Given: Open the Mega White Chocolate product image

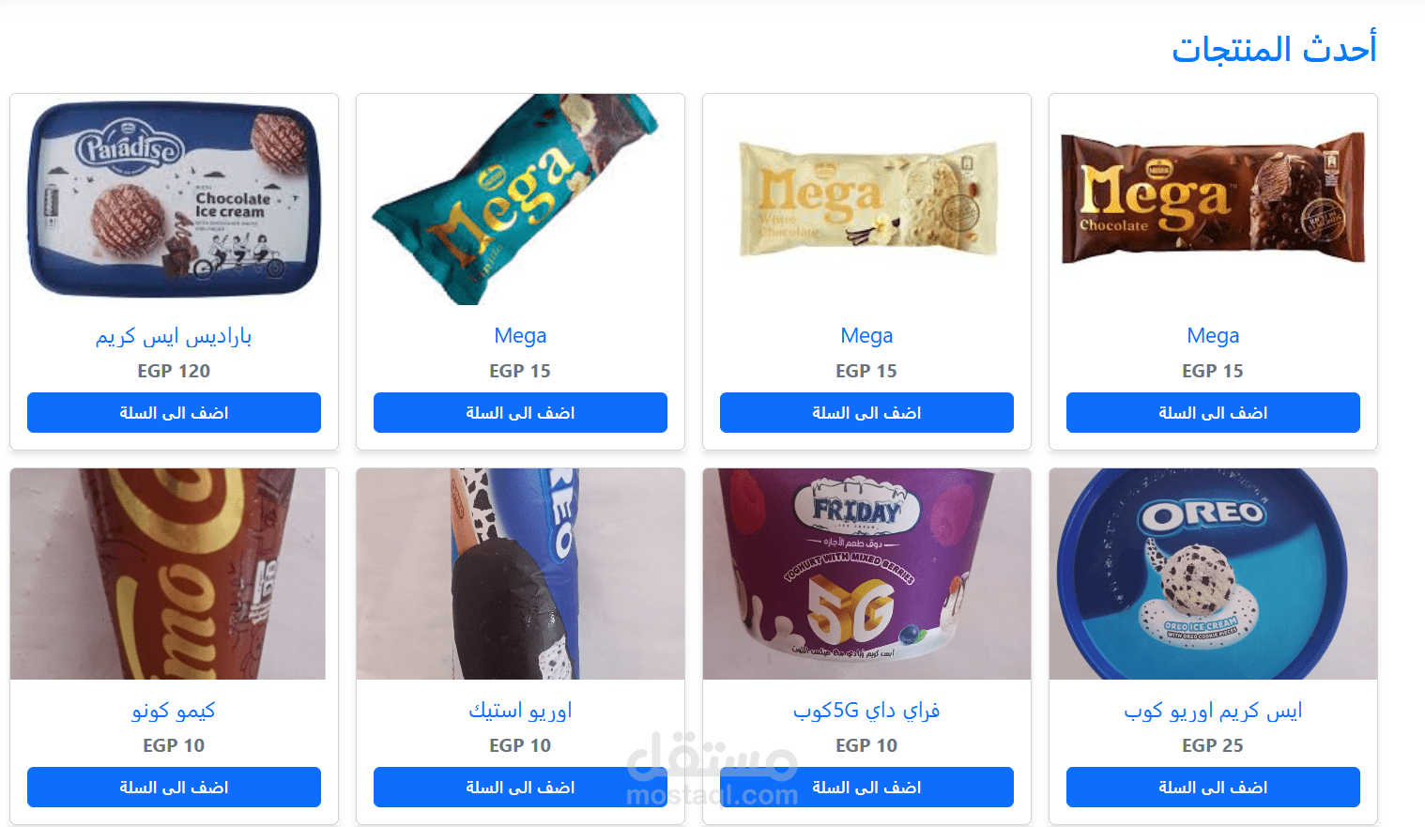Looking at the screenshot, I should coord(866,199).
